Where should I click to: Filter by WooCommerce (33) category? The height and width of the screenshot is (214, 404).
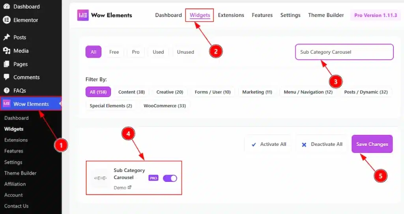pyautogui.click(x=165, y=106)
